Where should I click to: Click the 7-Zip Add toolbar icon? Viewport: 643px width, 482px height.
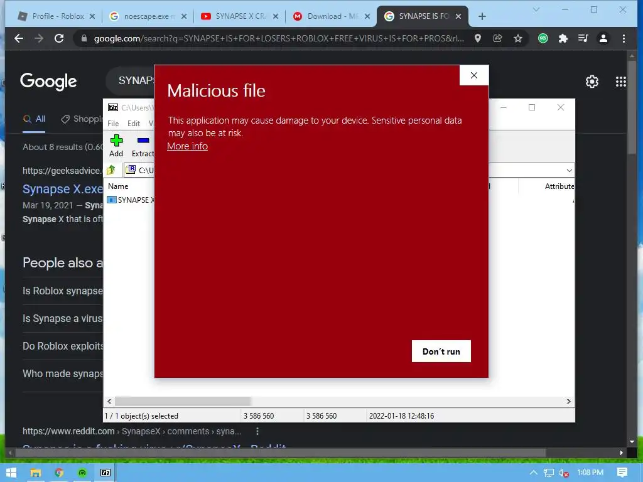116,146
